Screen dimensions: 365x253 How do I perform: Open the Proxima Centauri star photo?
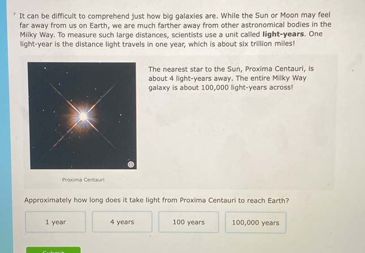coord(83,116)
